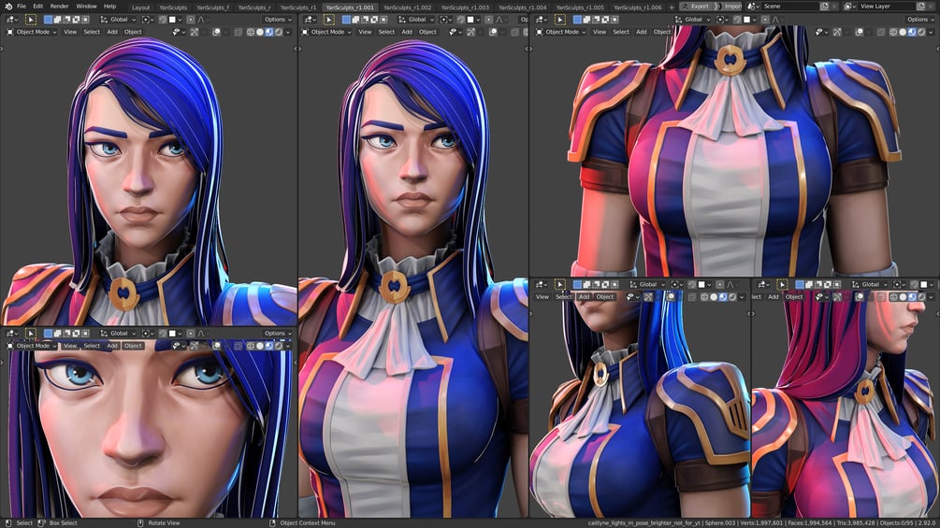Switch to the YanSculpts_r1.004 workspace tab
Viewport: 940px width, 528px height.
tap(522, 7)
